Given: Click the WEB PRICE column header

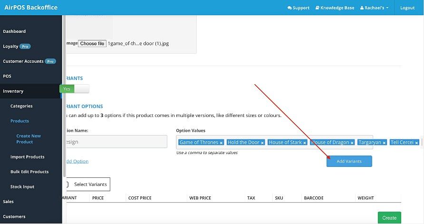Looking at the screenshot, I should (x=200, y=198).
